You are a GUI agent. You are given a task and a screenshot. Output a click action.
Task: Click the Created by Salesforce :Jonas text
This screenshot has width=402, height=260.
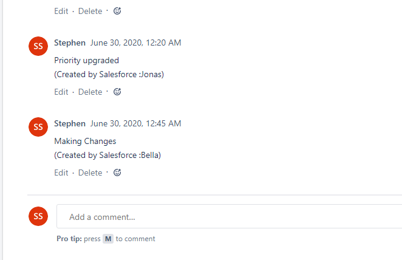coord(109,74)
